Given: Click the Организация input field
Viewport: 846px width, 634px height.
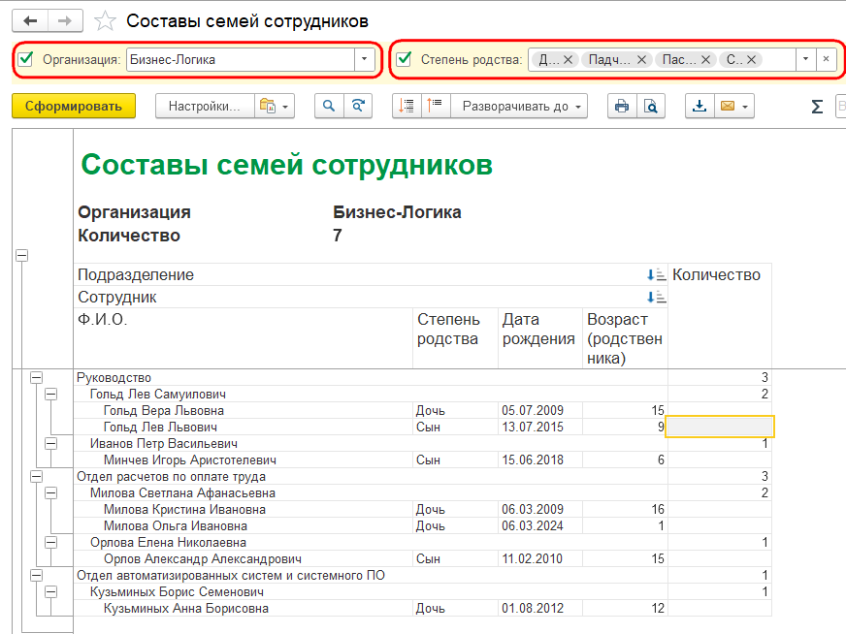Looking at the screenshot, I should [241, 59].
